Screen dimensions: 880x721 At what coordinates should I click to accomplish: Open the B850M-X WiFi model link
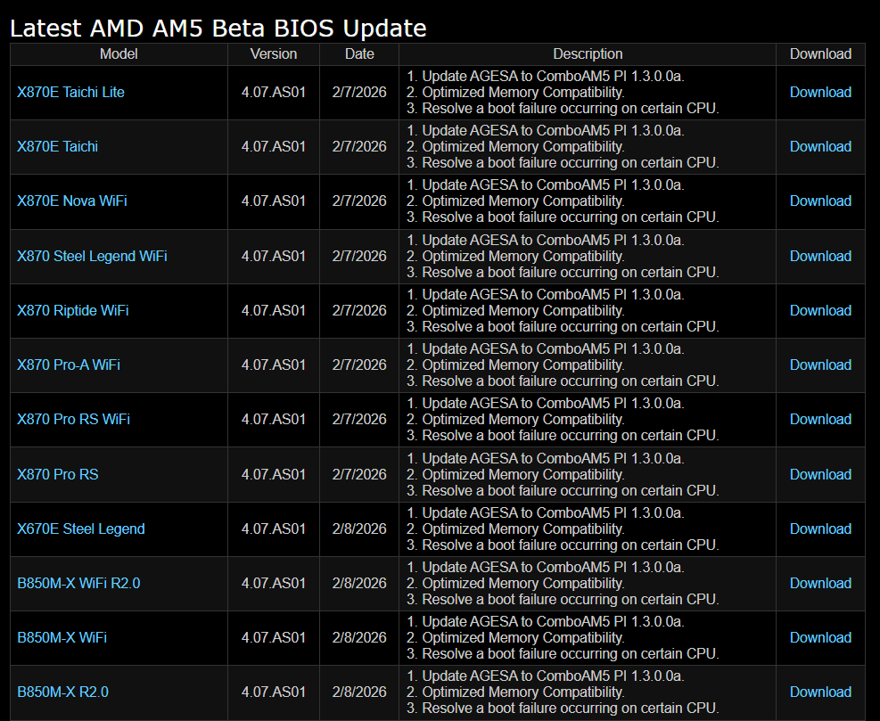click(x=62, y=637)
